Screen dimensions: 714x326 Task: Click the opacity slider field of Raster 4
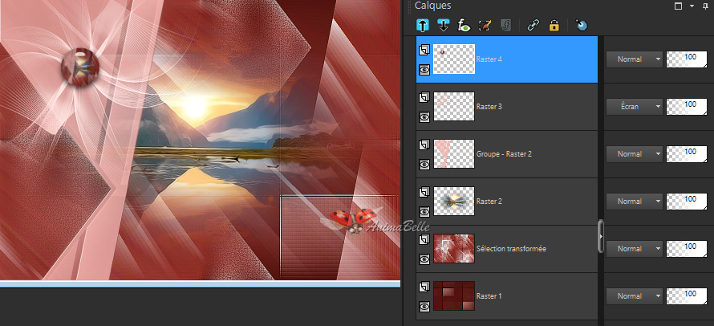click(x=687, y=59)
